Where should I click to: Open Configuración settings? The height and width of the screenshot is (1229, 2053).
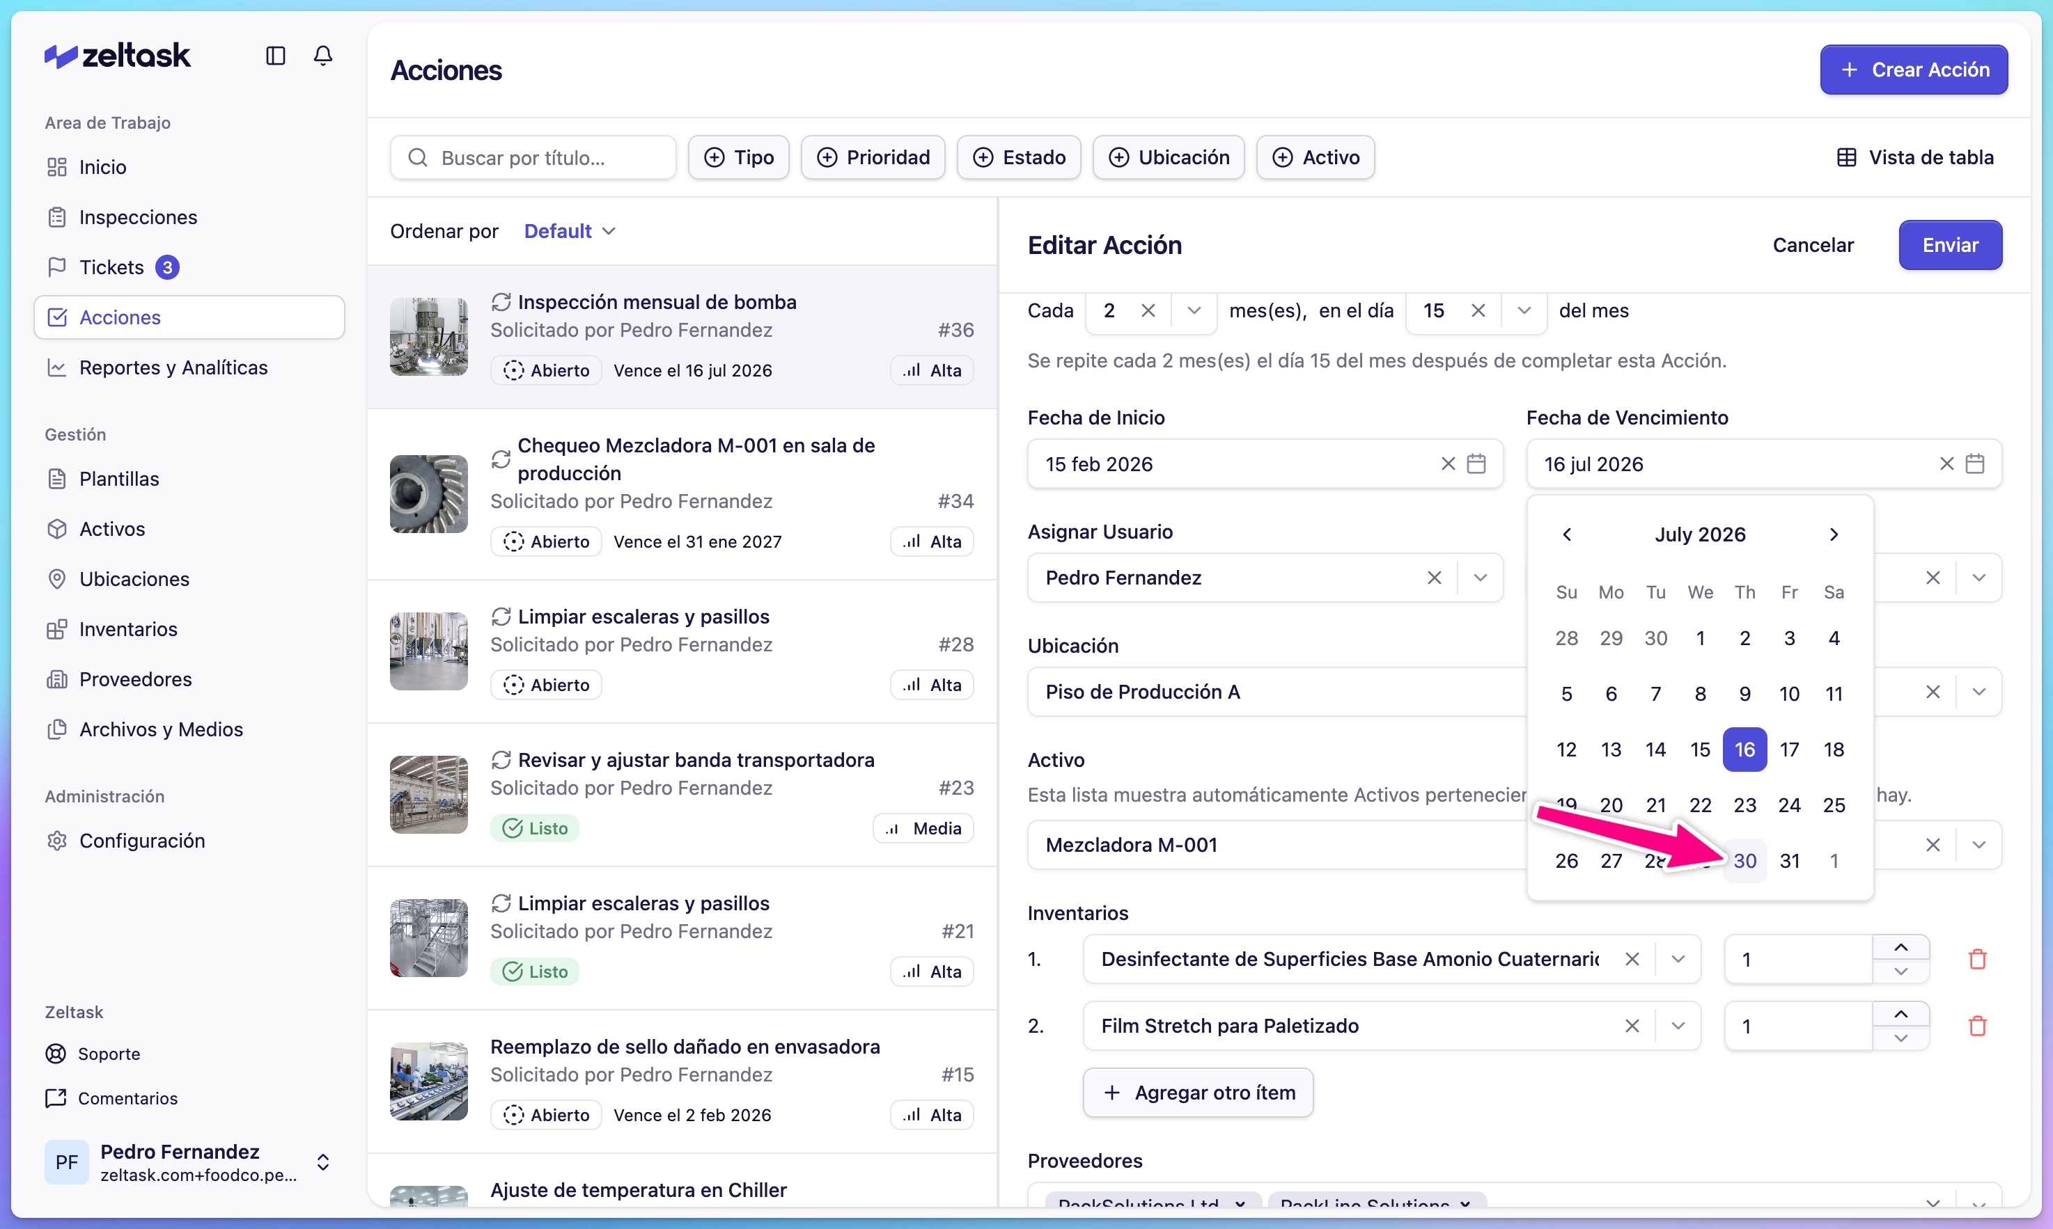189,841
